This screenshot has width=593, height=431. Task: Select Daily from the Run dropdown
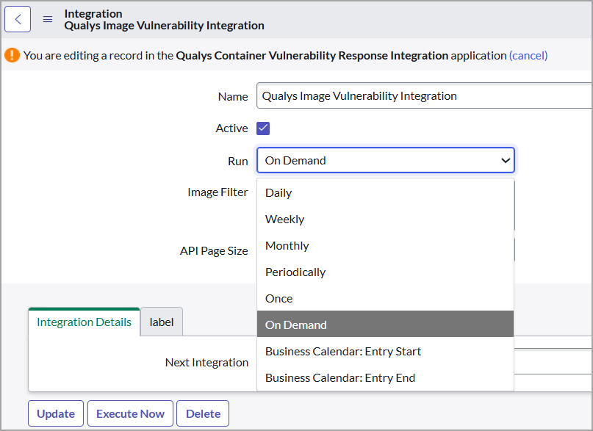click(278, 192)
